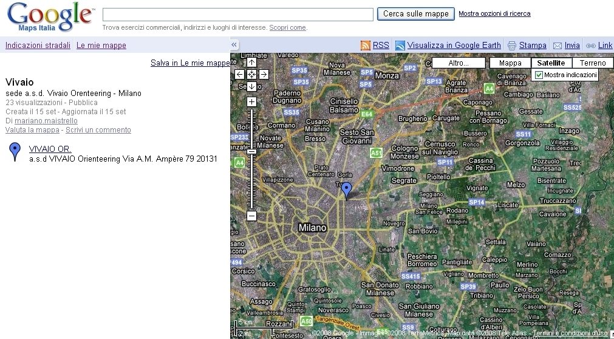Open the Indicazioni stradali tab
The image size is (614, 339).
[38, 45]
